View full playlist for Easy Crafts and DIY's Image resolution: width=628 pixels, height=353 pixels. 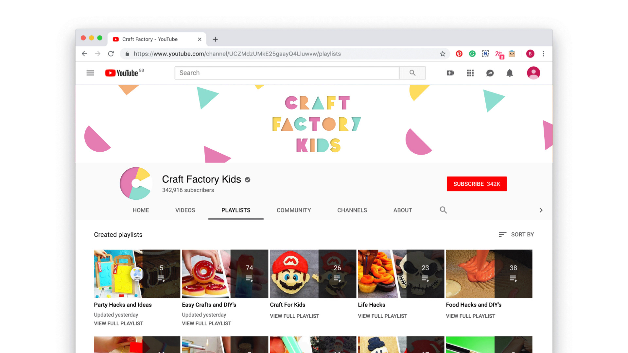click(206, 323)
